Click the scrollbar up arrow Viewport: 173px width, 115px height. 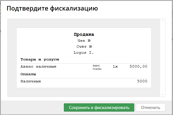coord(162,21)
